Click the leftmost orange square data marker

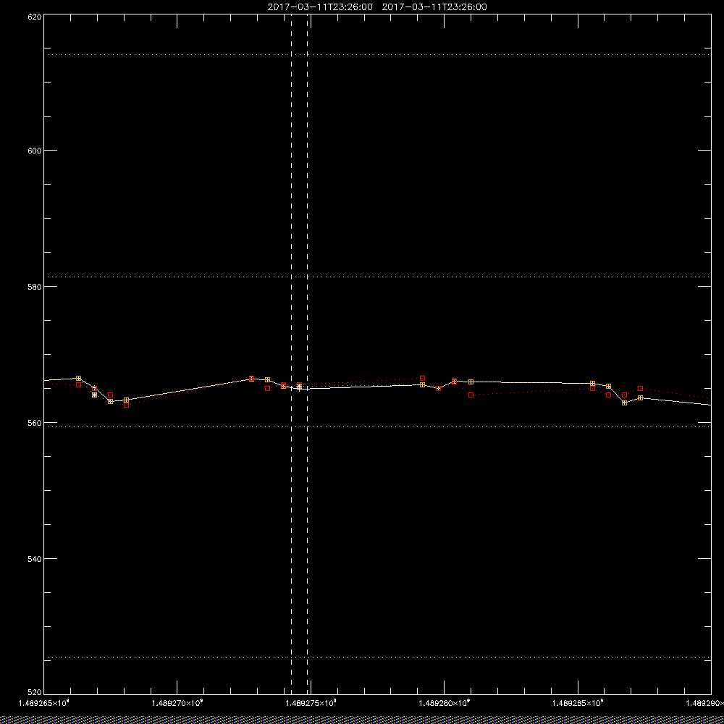[x=78, y=378]
